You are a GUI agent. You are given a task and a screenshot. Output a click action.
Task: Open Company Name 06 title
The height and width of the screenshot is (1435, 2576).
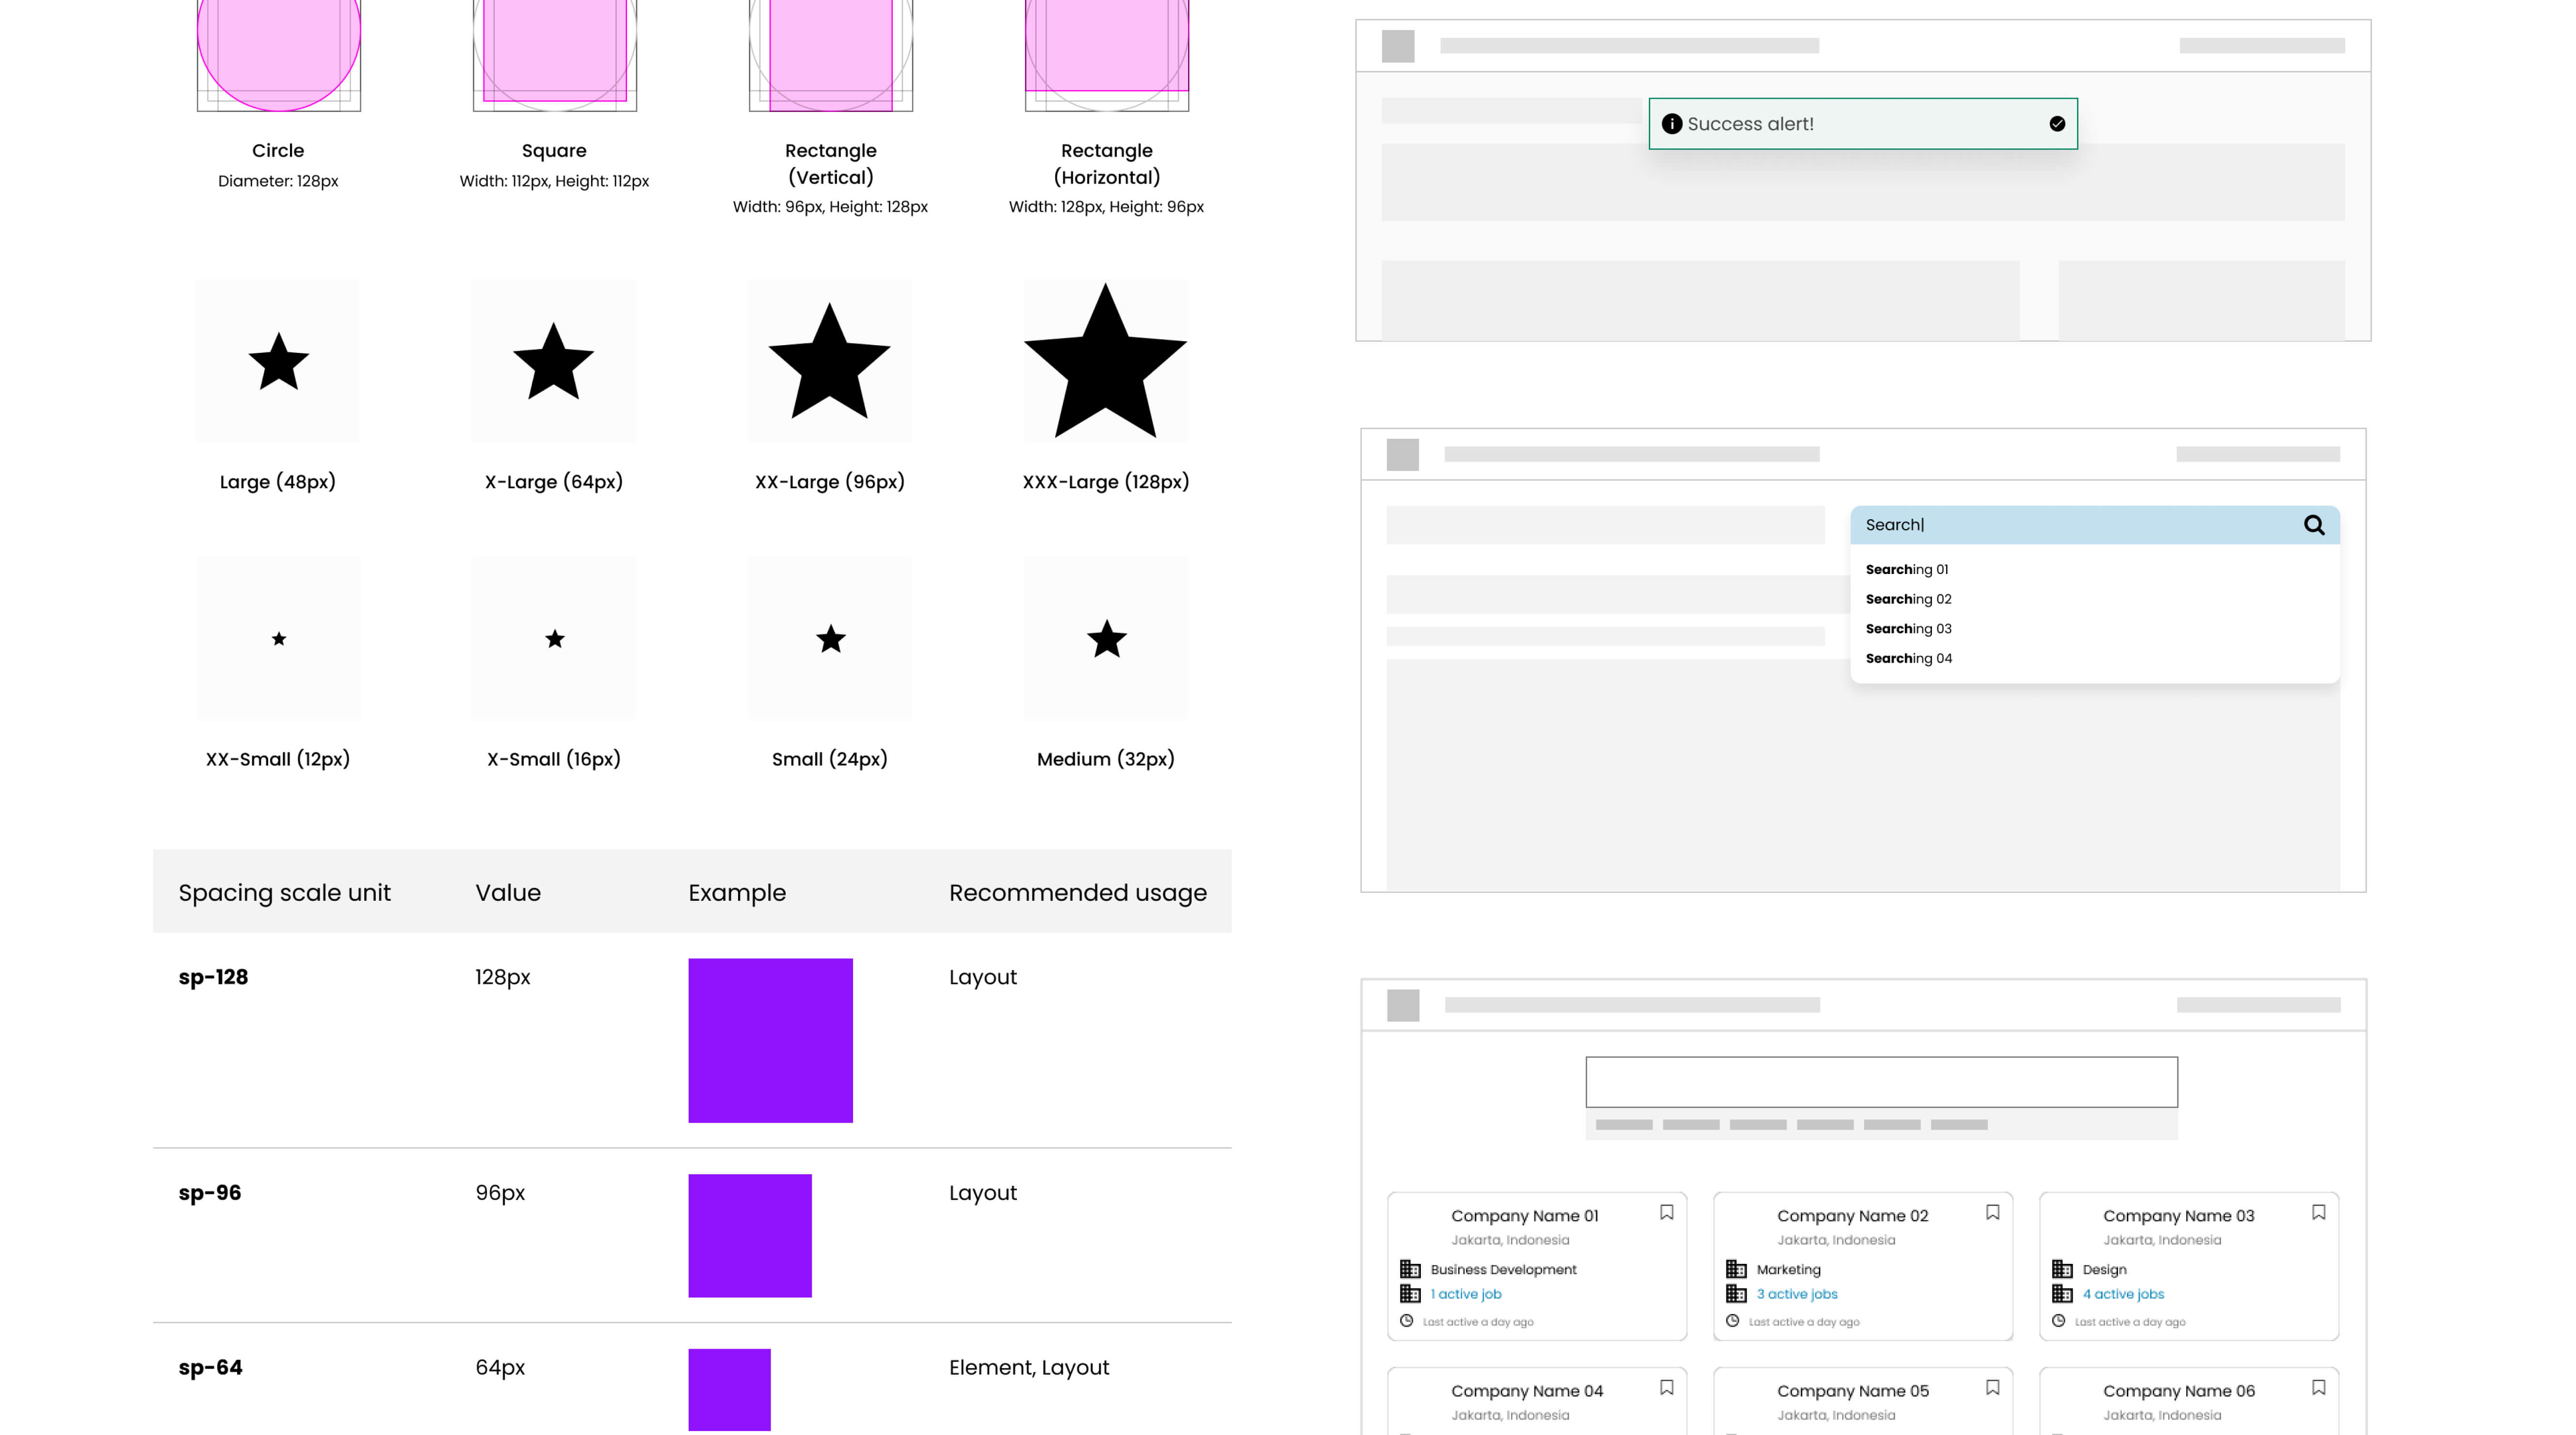2179,1391
